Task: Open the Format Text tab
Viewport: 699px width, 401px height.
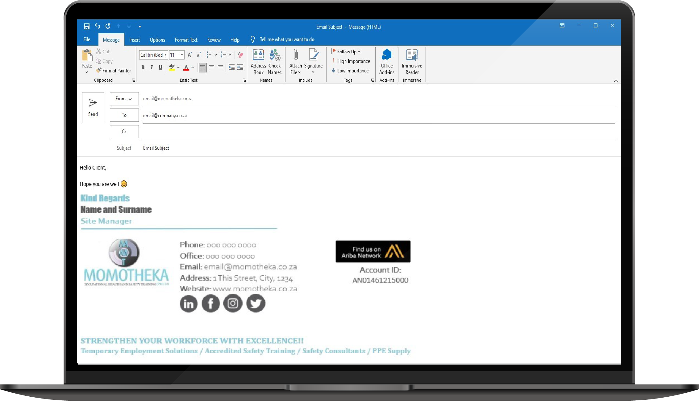Action: [186, 40]
